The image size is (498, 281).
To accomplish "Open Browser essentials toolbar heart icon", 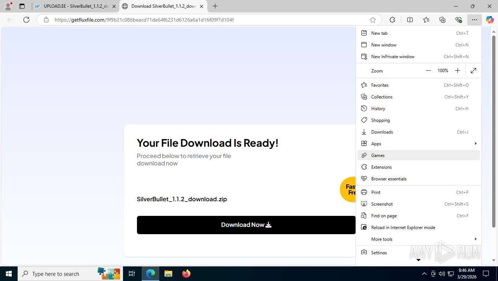I will pos(458,20).
